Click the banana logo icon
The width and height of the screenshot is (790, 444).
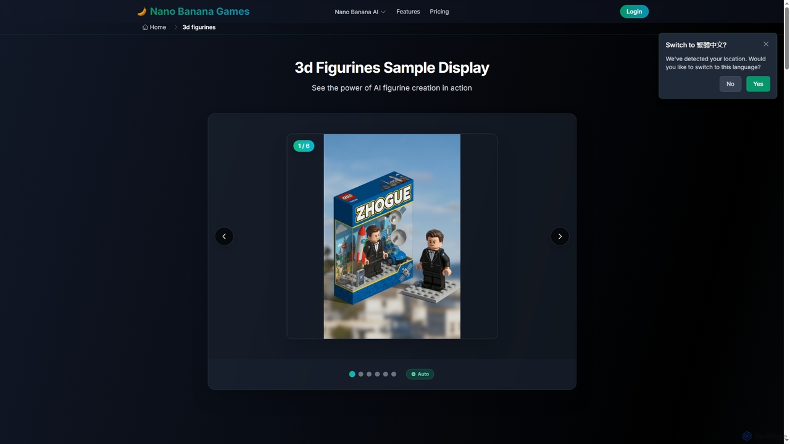[142, 11]
